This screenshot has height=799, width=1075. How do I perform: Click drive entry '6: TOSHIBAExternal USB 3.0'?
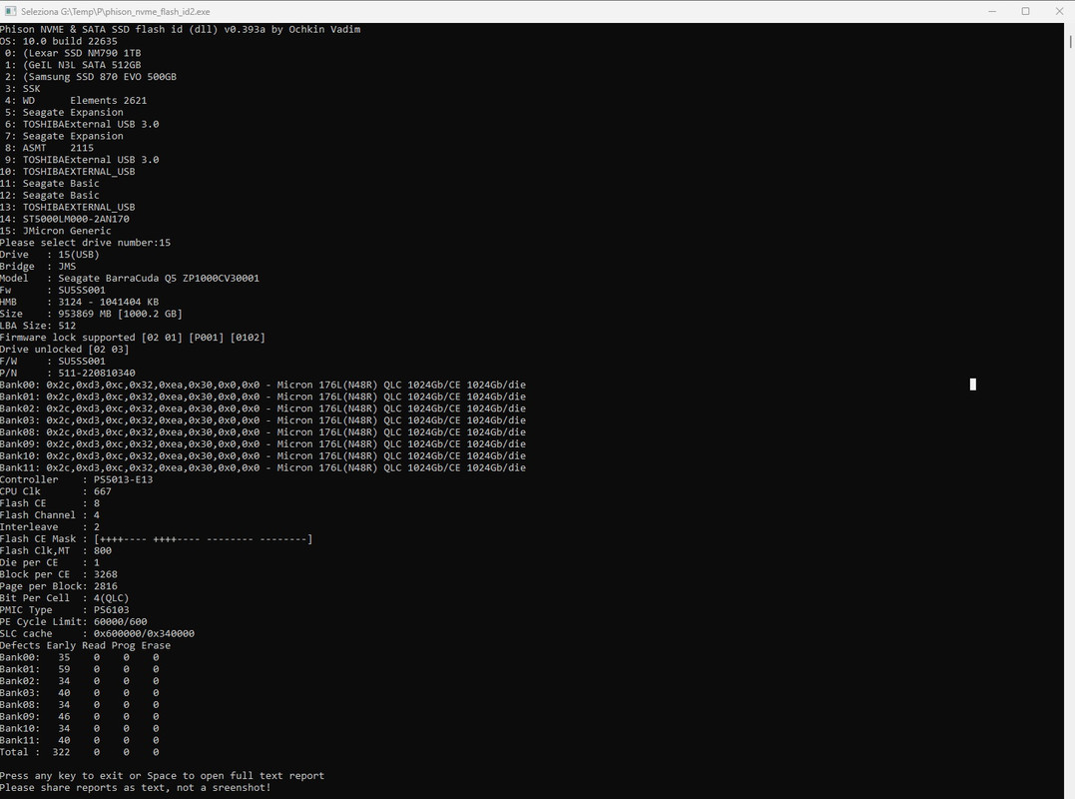point(82,124)
